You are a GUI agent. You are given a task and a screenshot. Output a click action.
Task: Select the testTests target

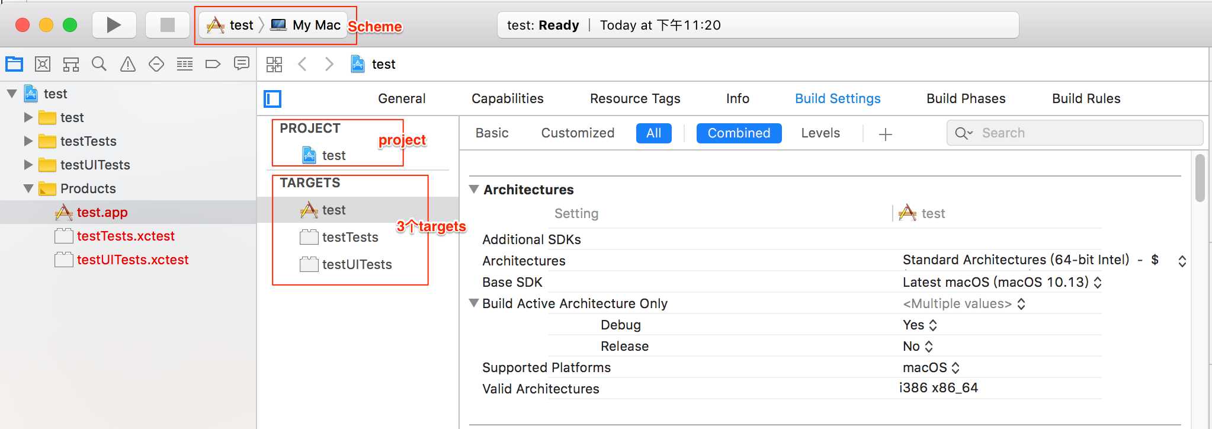(350, 237)
